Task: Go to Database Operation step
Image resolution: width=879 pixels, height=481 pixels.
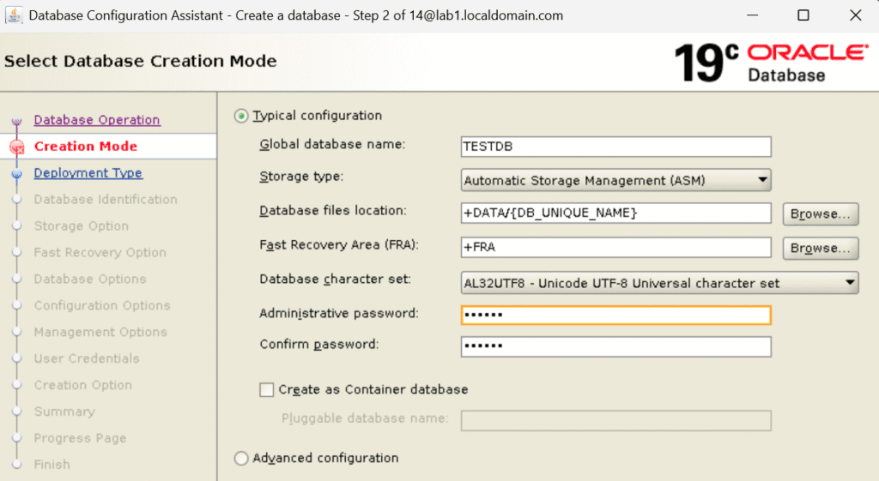Action: tap(97, 120)
